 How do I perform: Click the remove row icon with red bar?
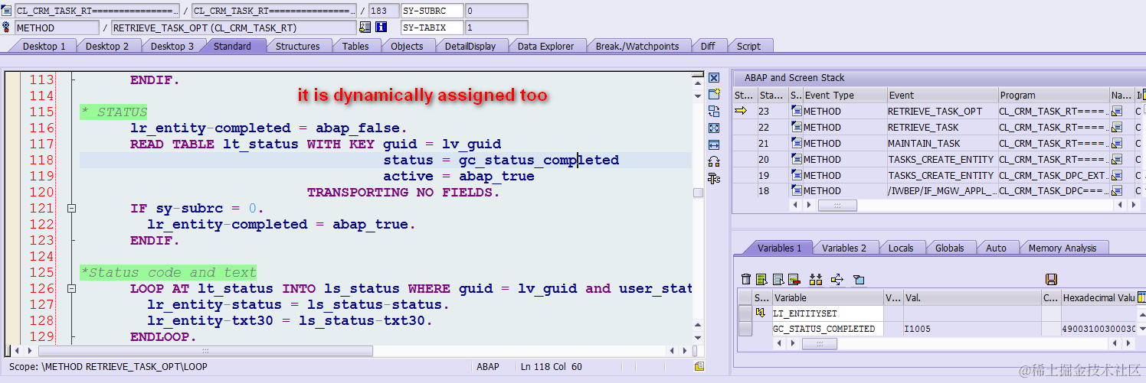(x=794, y=280)
